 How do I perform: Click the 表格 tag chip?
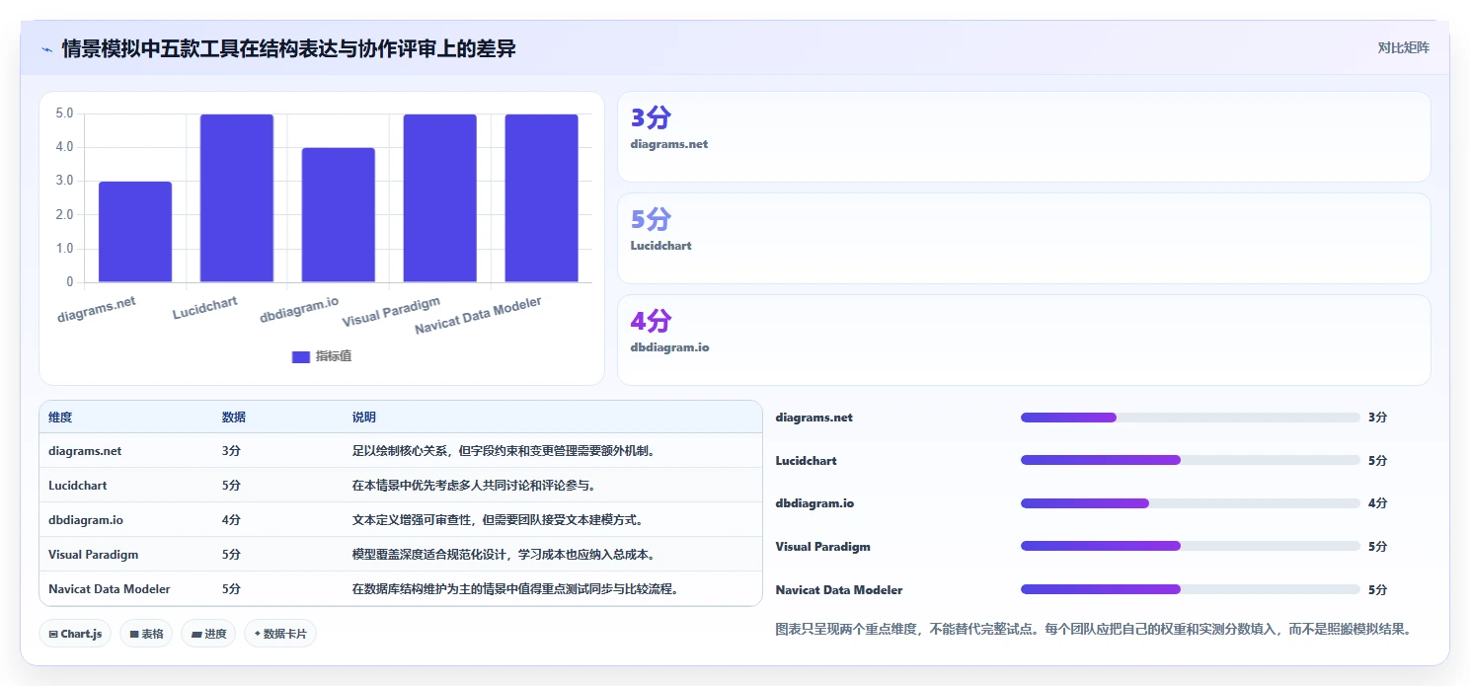coord(146,634)
